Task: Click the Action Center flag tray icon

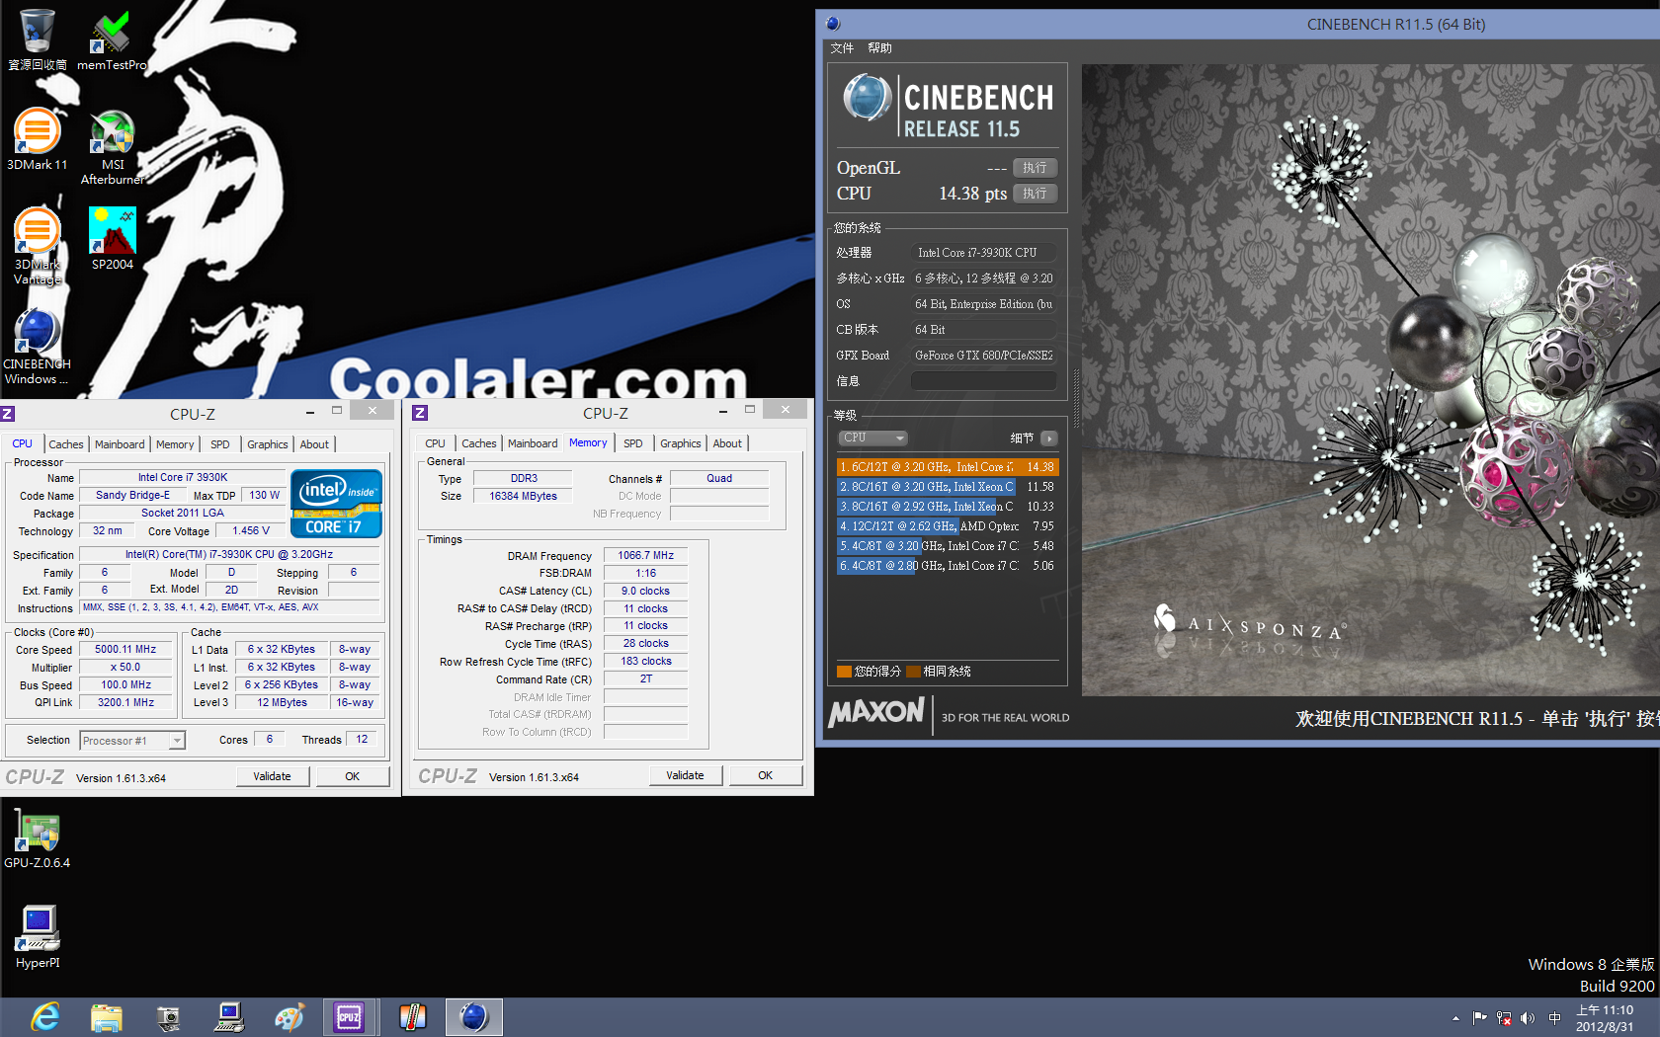Action: [1479, 1018]
